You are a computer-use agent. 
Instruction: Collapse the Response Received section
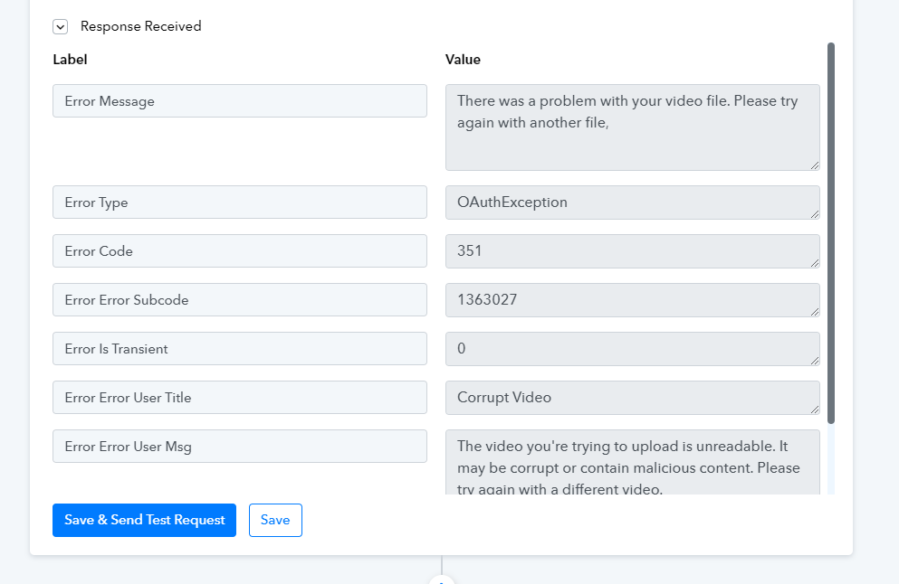[60, 26]
